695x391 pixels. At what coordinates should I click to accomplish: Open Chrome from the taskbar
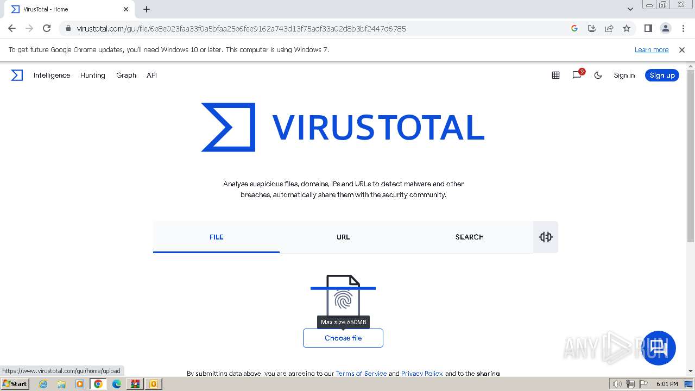98,384
